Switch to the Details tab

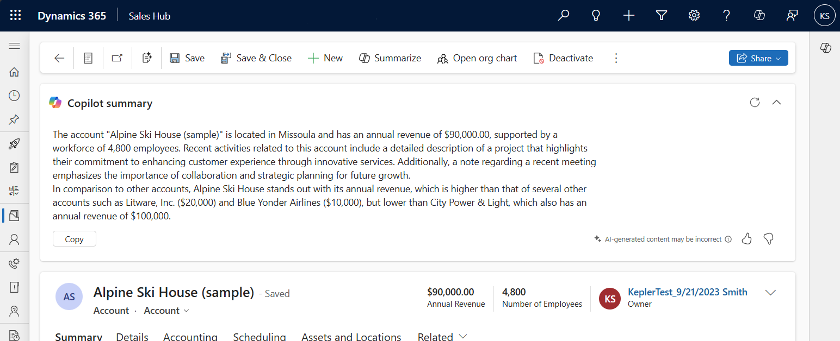[132, 337]
